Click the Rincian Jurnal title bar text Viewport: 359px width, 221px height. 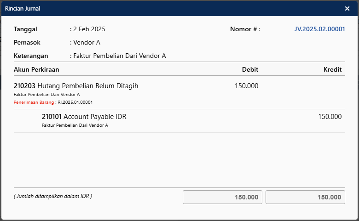tap(23, 8)
